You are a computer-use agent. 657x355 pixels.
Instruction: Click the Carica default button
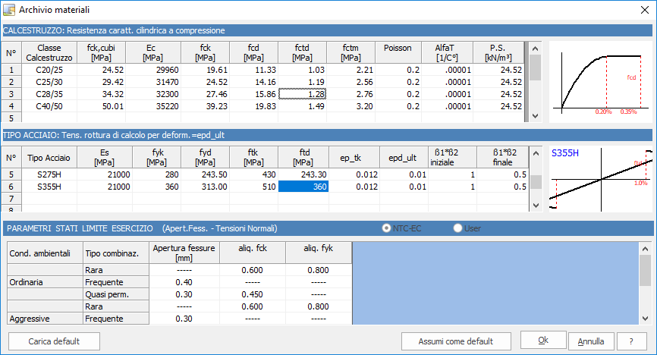[x=54, y=341]
